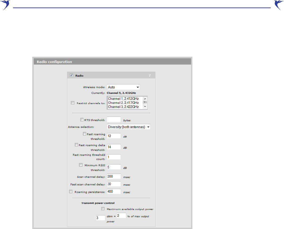This screenshot has height=229, width=284.
Task: Click the channel list scroll up arrow
Action: click(145, 99)
